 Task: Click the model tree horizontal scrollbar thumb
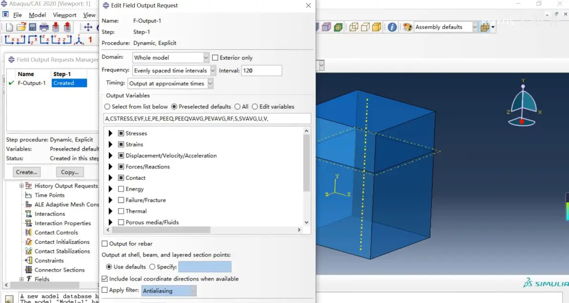pos(44,285)
